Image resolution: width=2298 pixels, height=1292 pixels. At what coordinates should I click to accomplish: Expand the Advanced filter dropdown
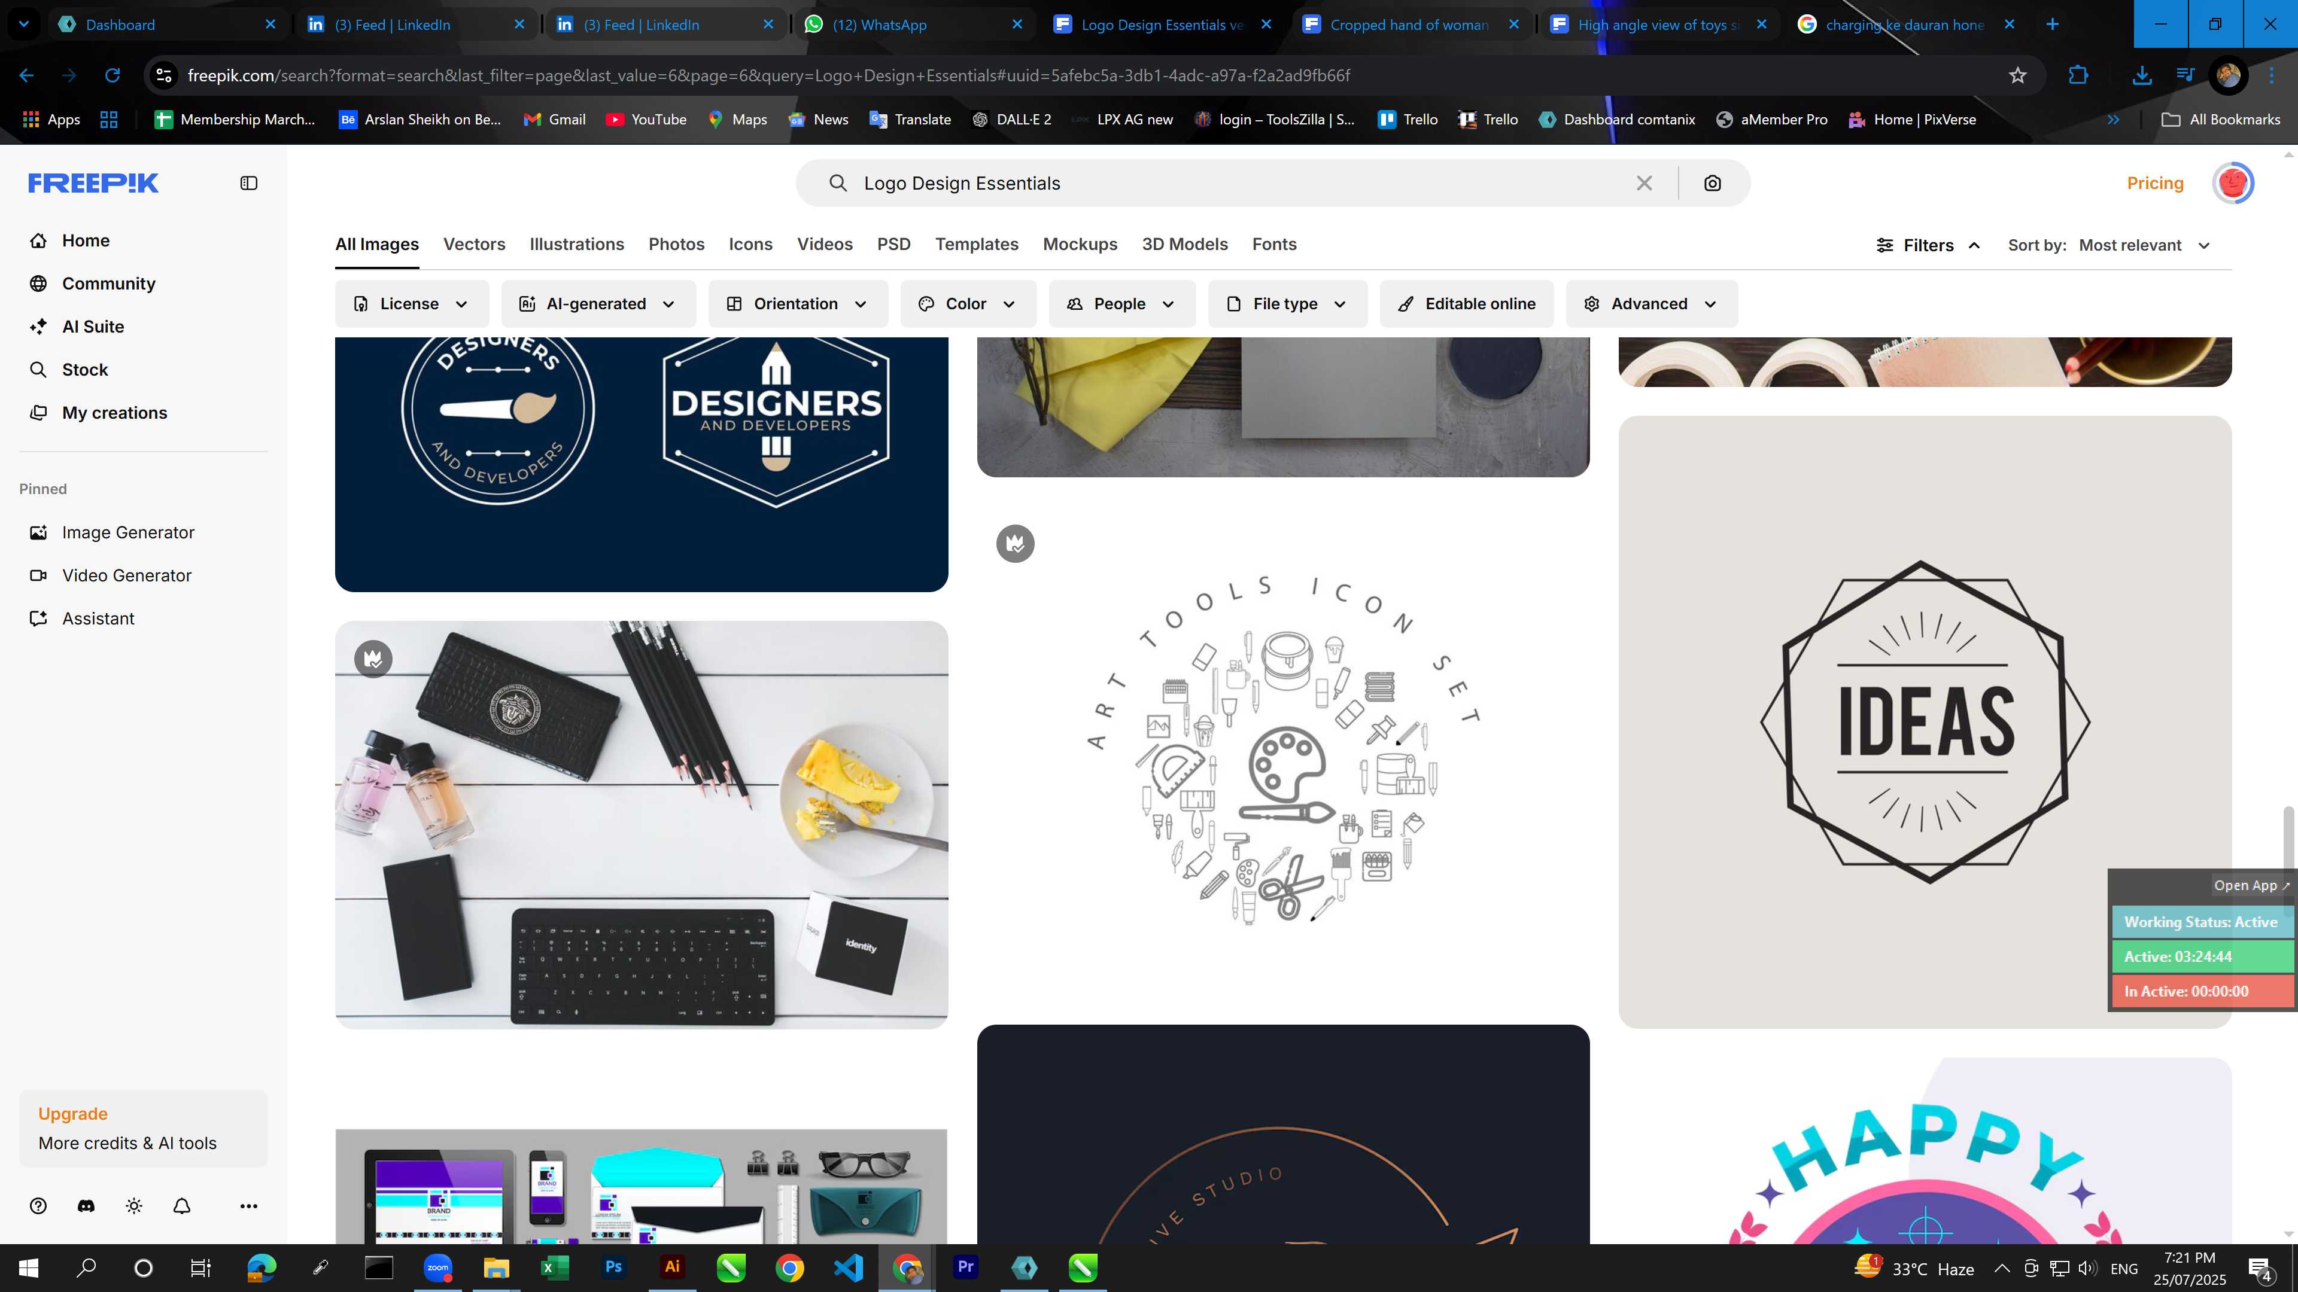pyautogui.click(x=1651, y=304)
